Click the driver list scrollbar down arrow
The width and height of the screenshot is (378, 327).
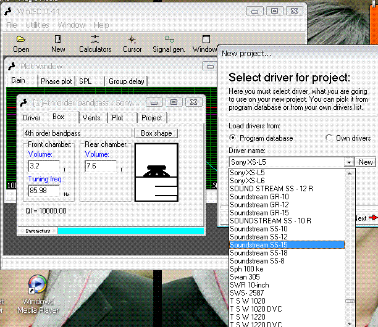click(x=350, y=323)
